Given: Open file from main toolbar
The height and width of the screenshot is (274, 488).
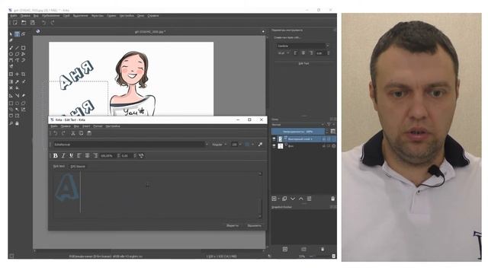Looking at the screenshot, I should (24, 23).
